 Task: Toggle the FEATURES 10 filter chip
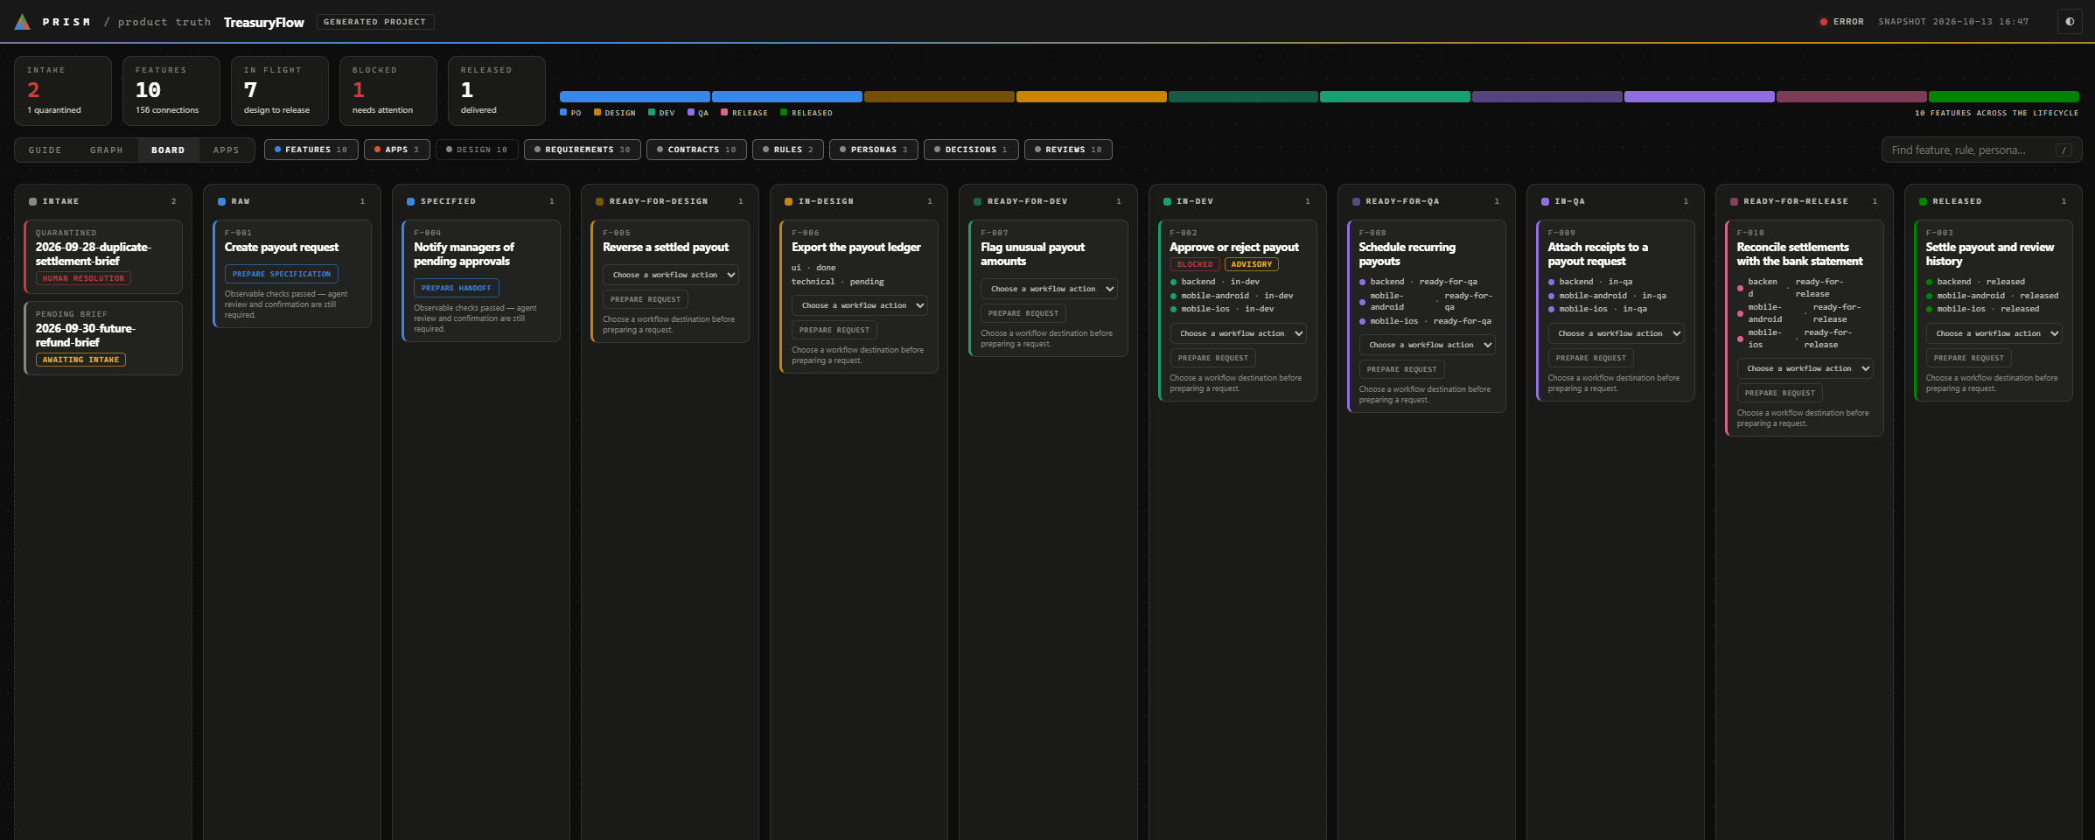click(311, 150)
